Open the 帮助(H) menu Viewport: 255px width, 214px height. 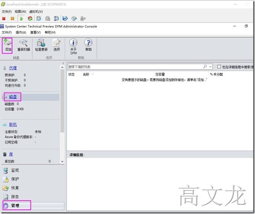pyautogui.click(x=50, y=32)
